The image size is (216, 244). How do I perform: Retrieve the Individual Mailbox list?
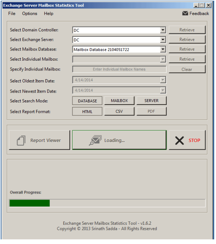(187, 59)
